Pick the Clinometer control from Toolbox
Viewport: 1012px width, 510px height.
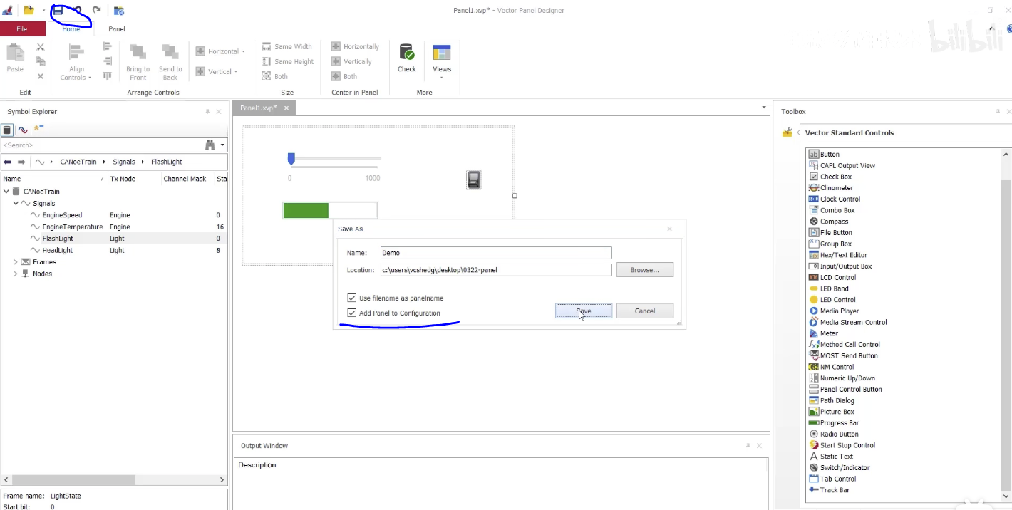[x=831, y=188]
